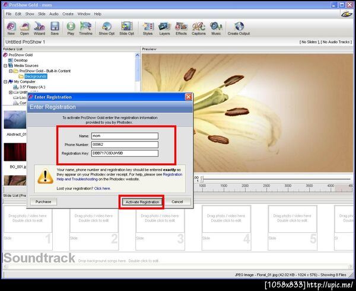This screenshot has width=356, height=291.
Task: Open the Music toolbar icon
Action: [216, 28]
